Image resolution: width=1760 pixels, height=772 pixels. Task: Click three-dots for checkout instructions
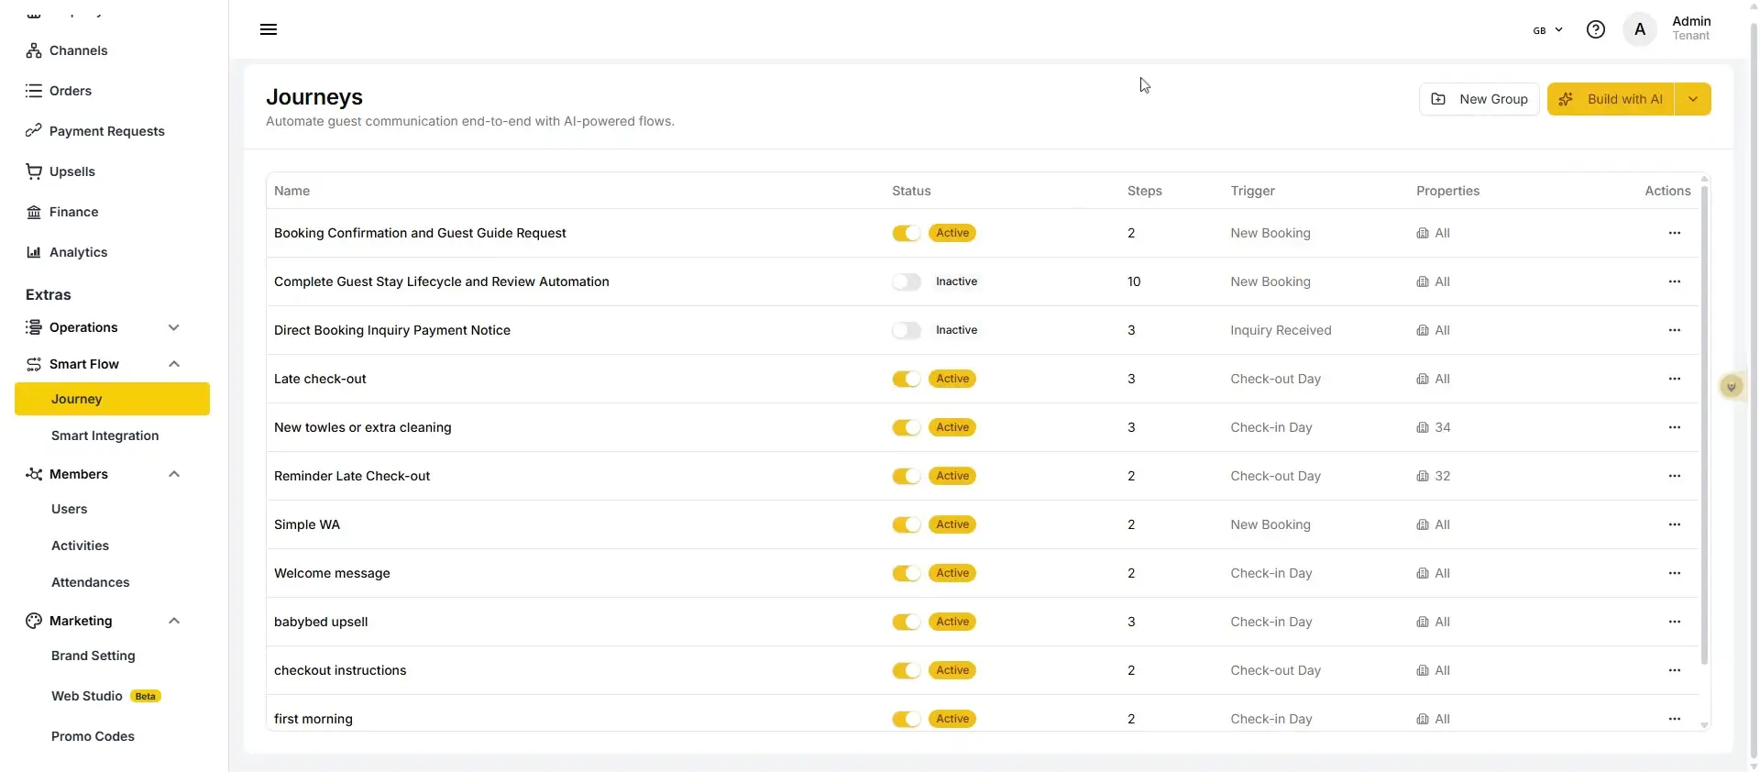(x=1675, y=670)
